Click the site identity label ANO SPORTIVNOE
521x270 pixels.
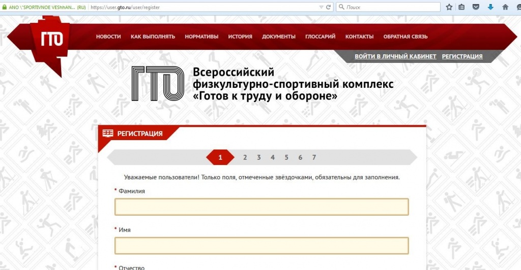point(47,7)
